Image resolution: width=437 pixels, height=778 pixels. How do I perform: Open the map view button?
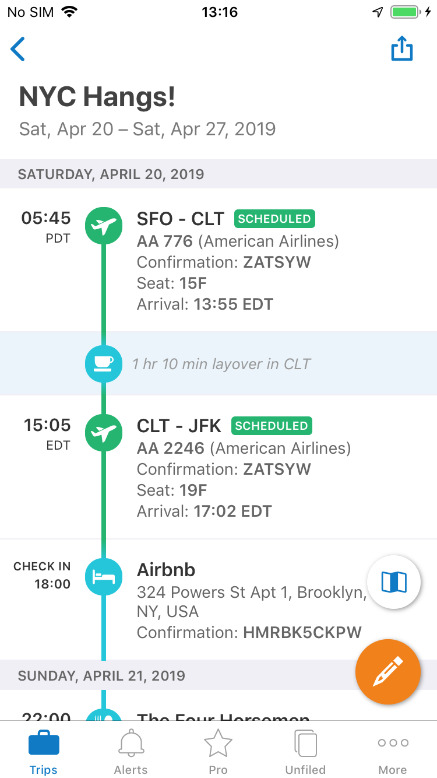click(x=394, y=582)
